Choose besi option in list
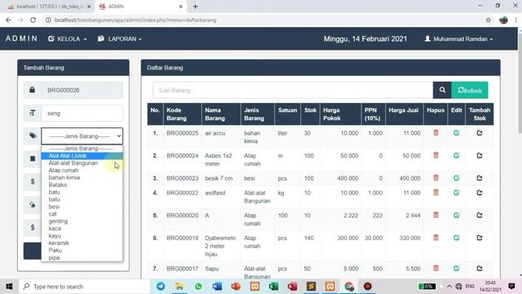Viewport: 522px width, 294px height. pyautogui.click(x=82, y=207)
